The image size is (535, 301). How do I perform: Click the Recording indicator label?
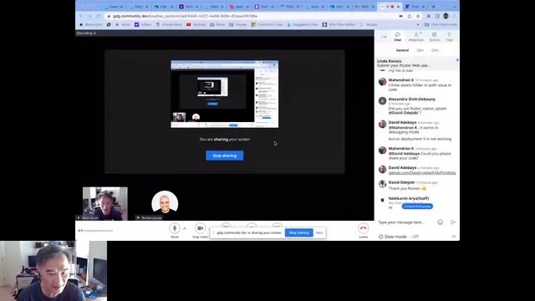point(87,33)
